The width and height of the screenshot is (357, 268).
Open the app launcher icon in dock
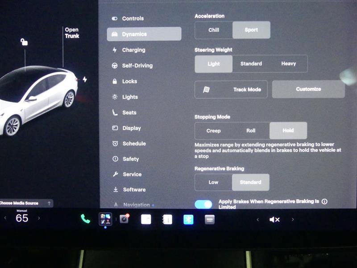click(105, 219)
